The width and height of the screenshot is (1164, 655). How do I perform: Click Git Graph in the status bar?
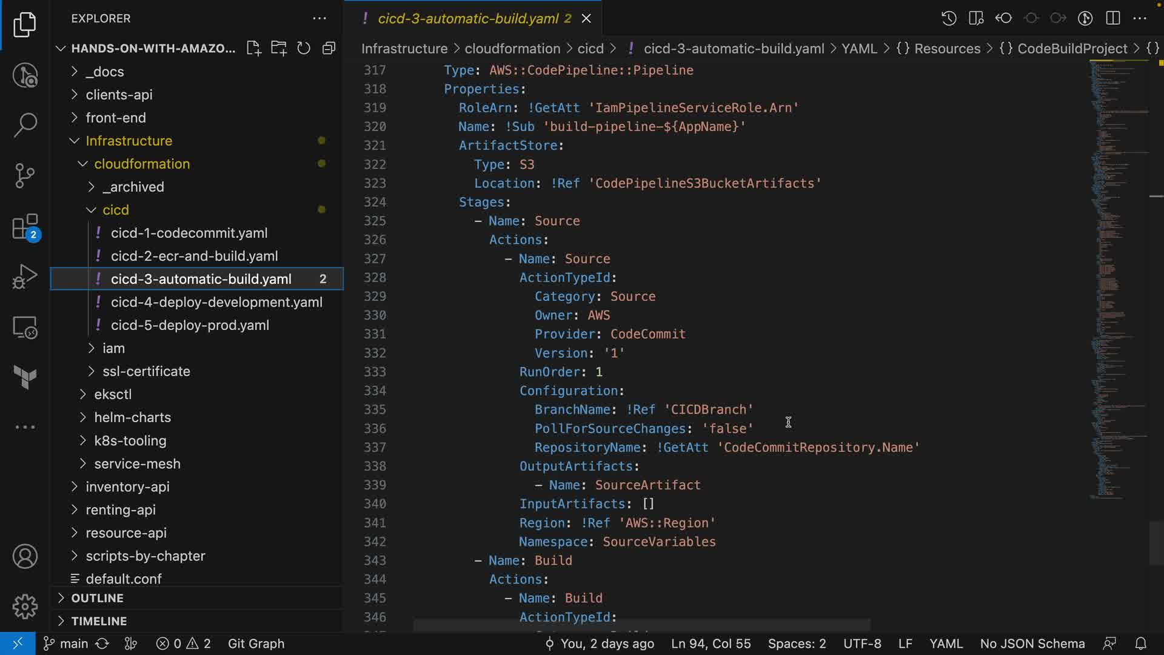[256, 643]
